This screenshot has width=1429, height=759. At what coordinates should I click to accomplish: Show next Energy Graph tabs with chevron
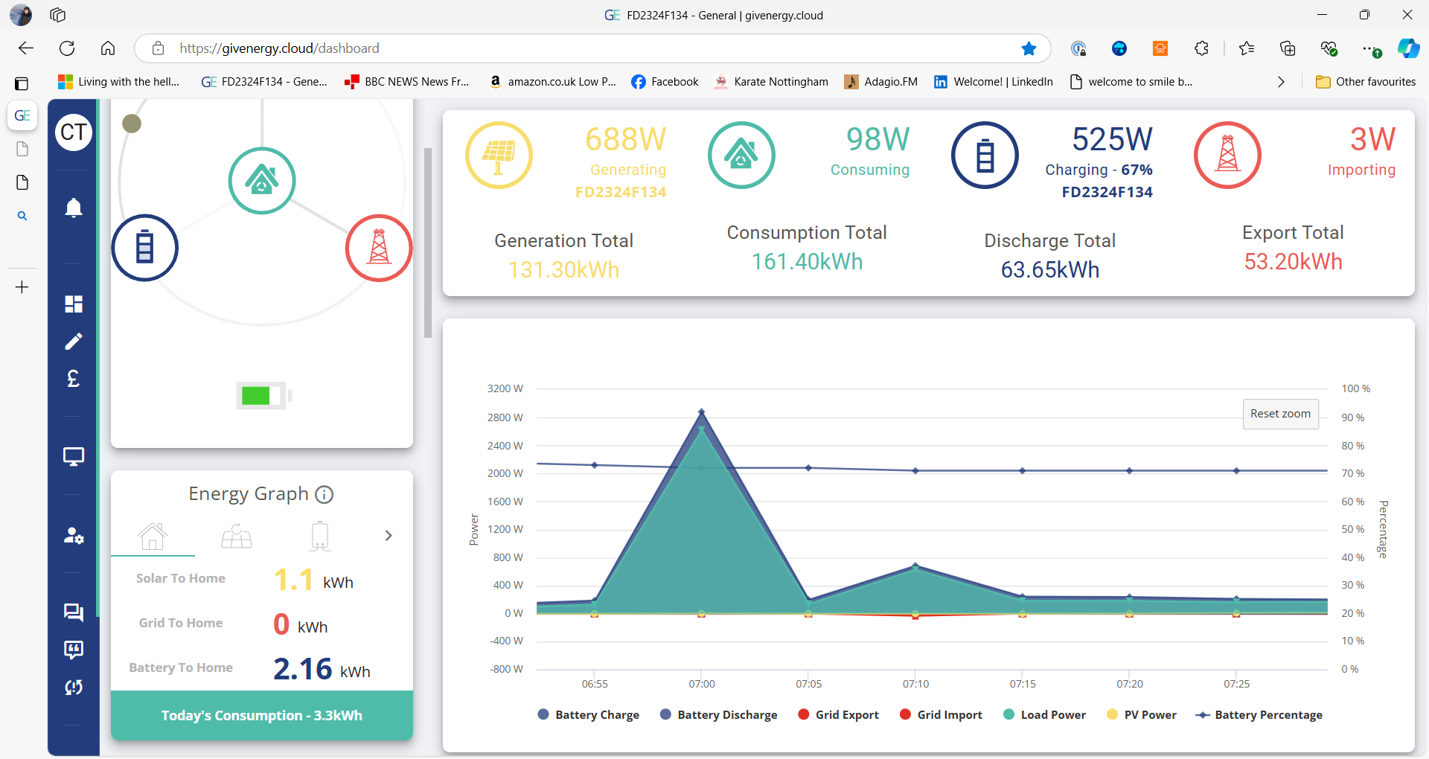(389, 536)
